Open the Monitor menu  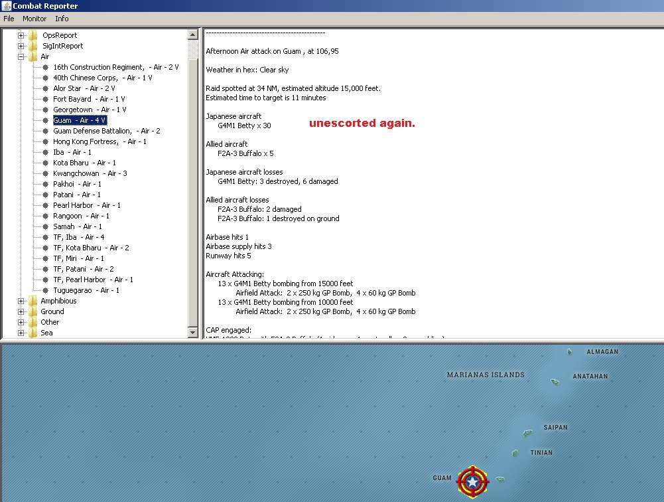34,19
